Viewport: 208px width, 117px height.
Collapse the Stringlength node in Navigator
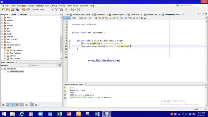click(2, 69)
